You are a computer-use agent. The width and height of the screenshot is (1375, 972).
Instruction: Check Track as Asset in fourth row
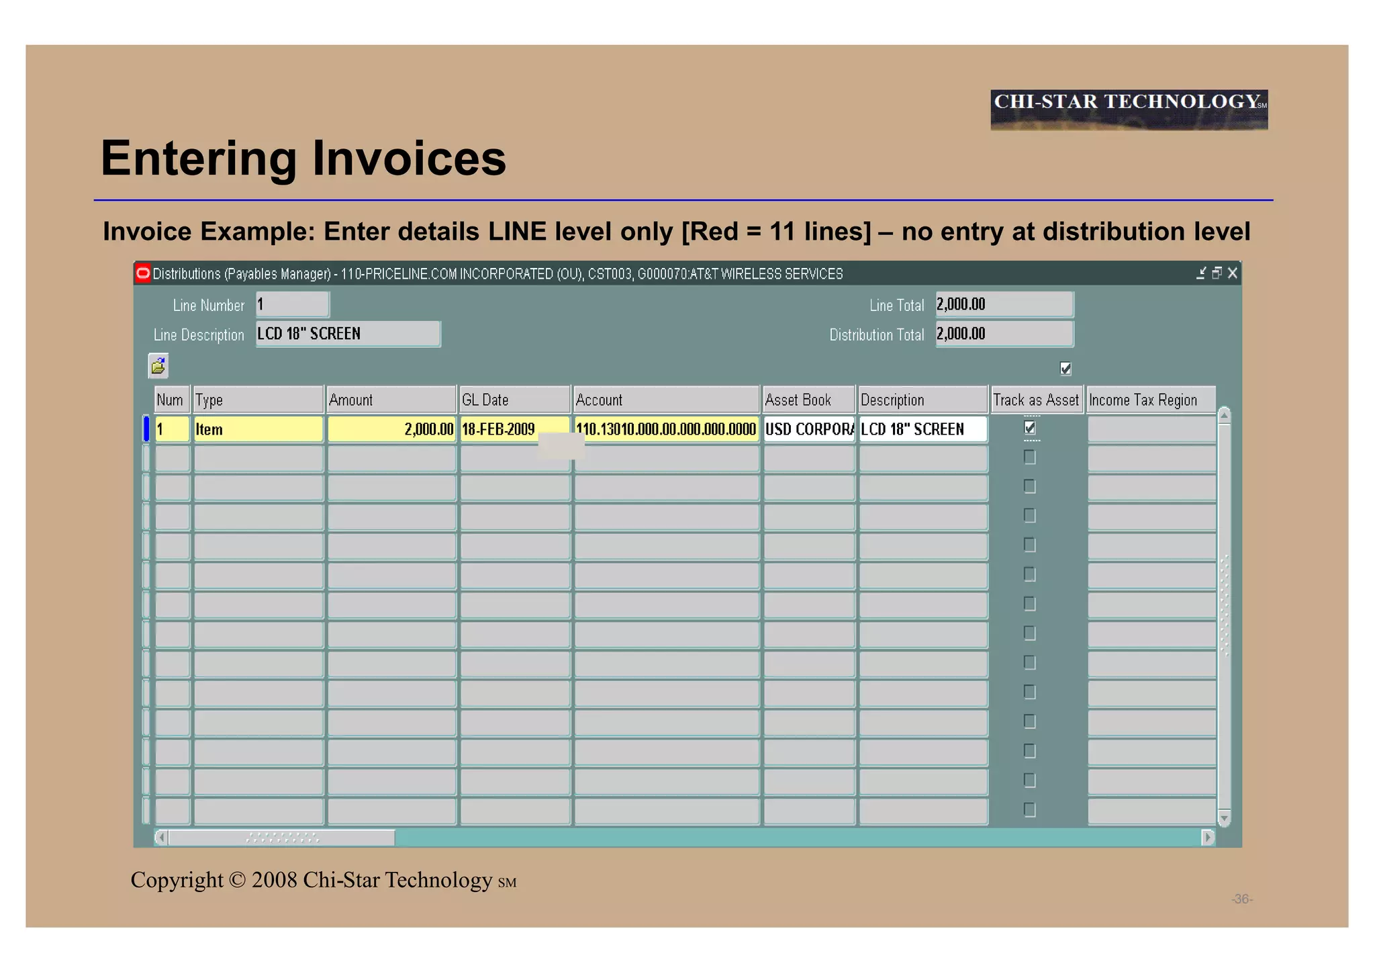(1030, 516)
